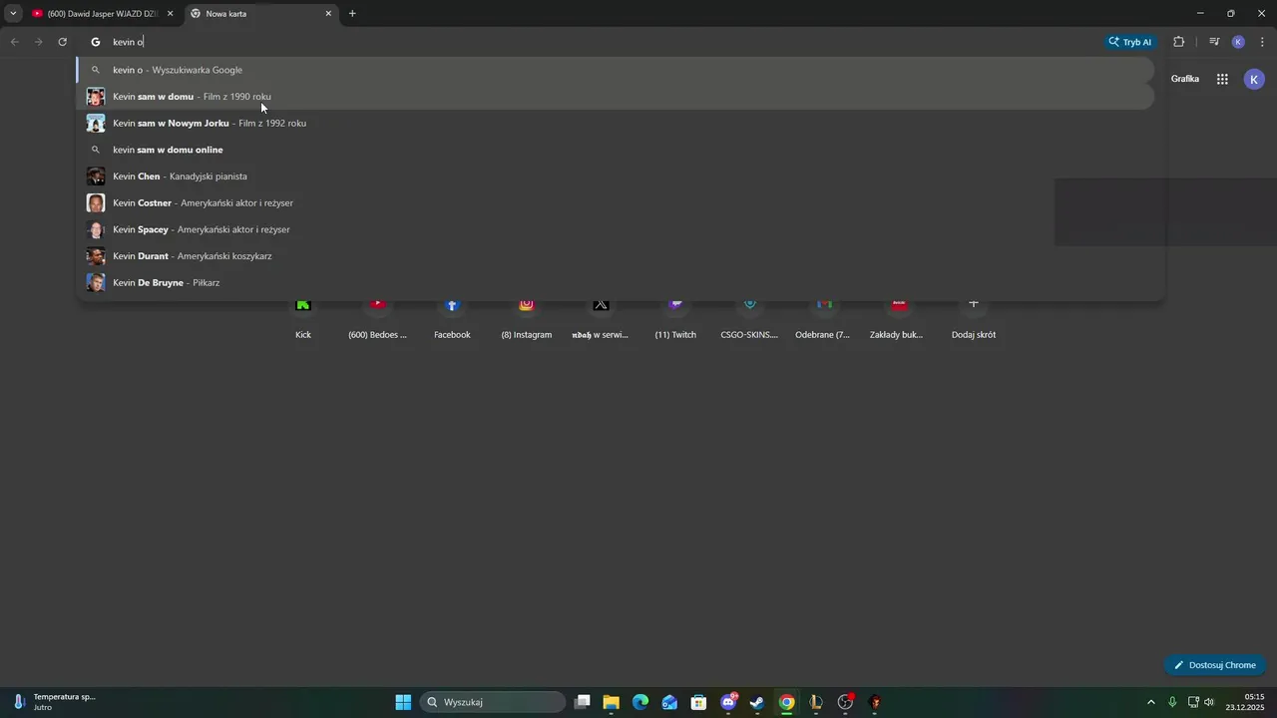Open Microsoft Store from taskbar
Screen dimensions: 1277x718
point(699,702)
